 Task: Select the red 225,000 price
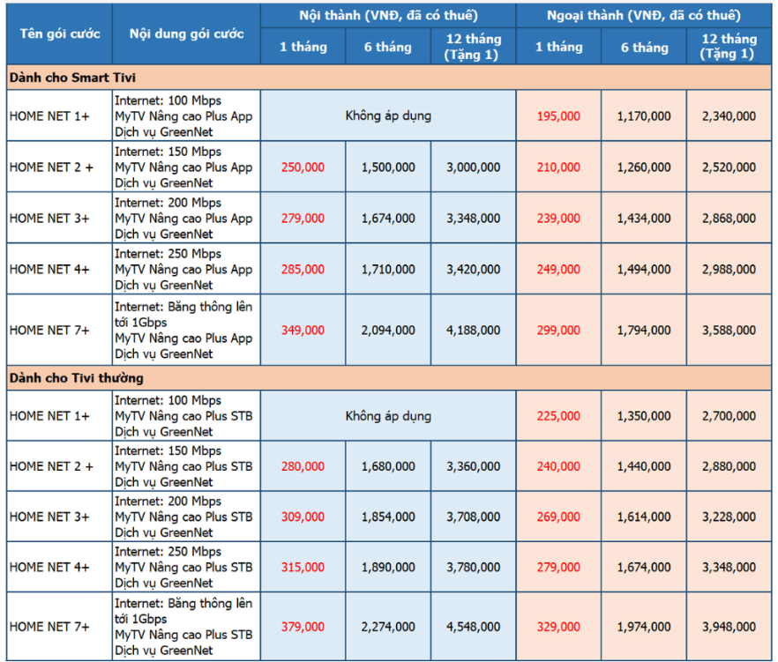558,416
